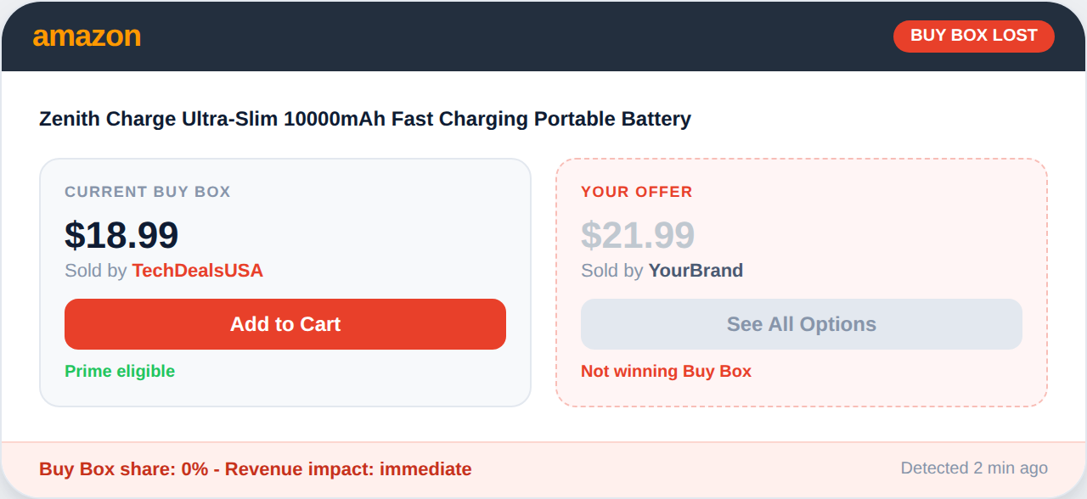This screenshot has height=499, width=1087.
Task: Open the Zenith Charge product title
Action: 364,119
